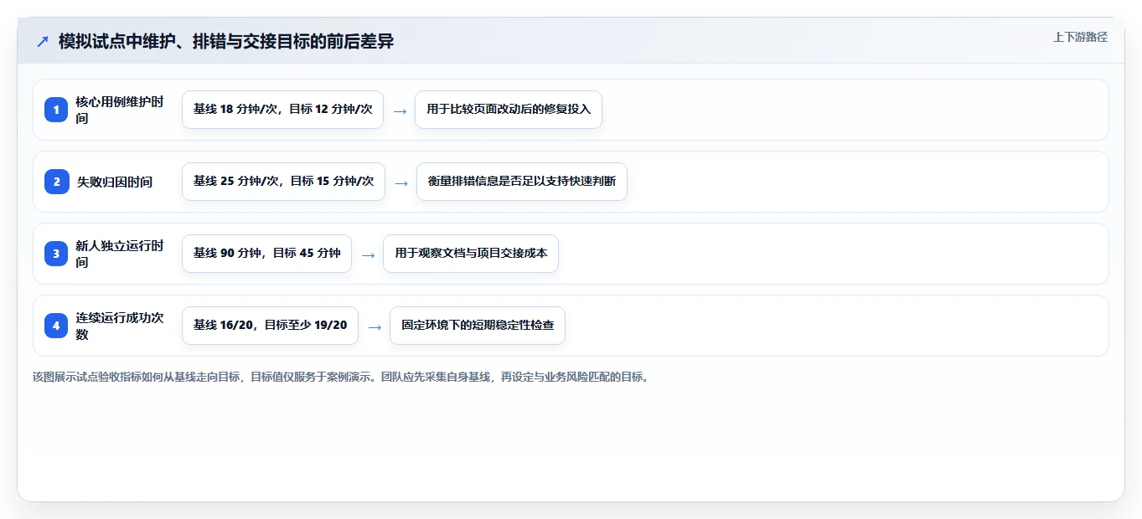Click the 固定环境下的短期稳定性检查 chip
The height and width of the screenshot is (519, 1142).
(478, 326)
